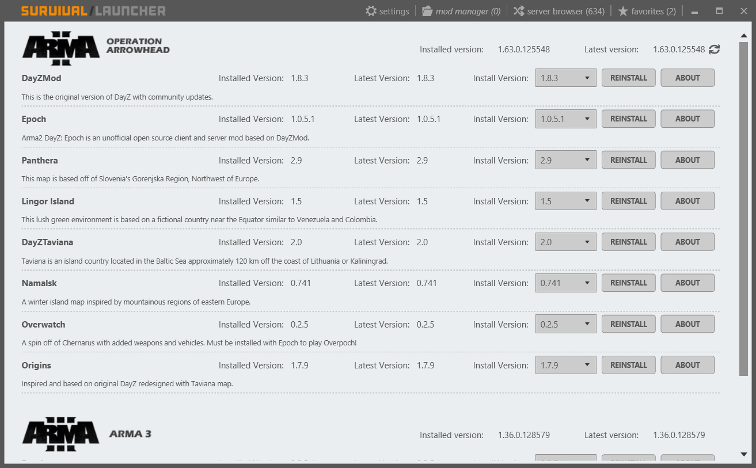756x468 pixels.
Task: Click the vertical scrollbar thumb
Action: 743,209
